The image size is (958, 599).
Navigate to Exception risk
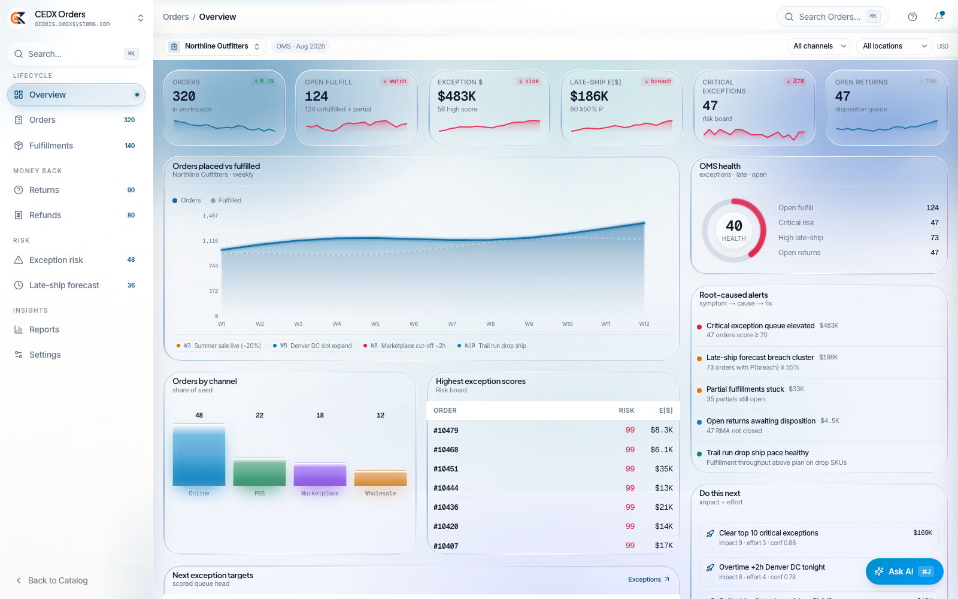(x=76, y=260)
